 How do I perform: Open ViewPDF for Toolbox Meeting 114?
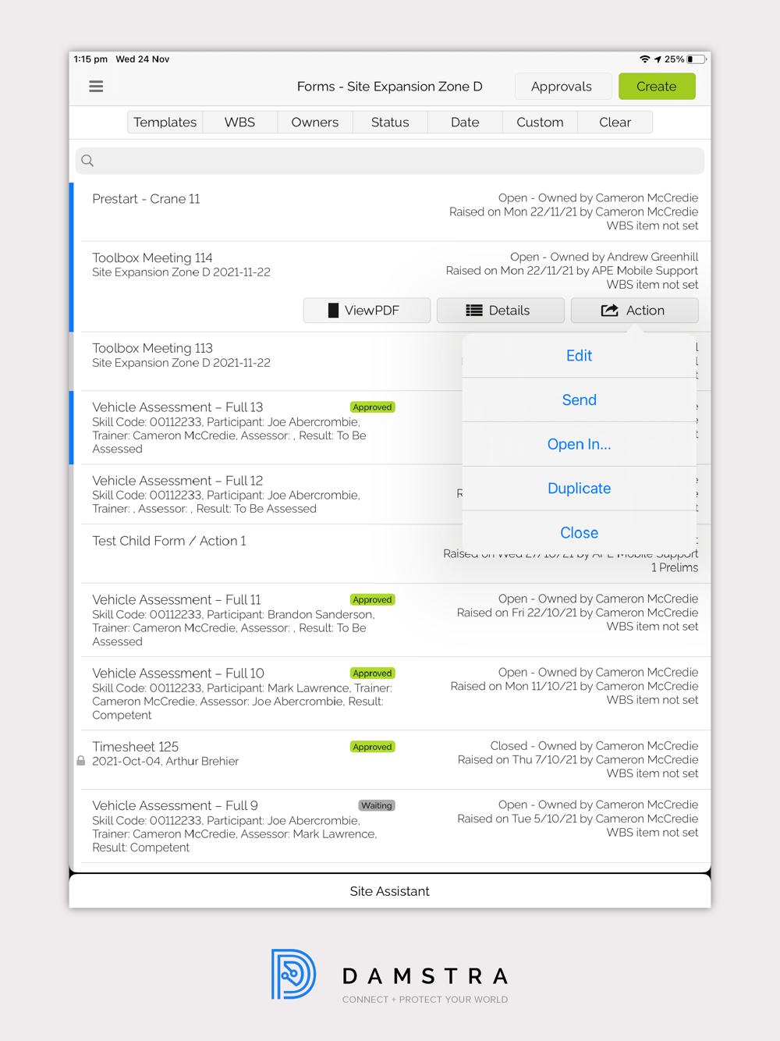367,311
